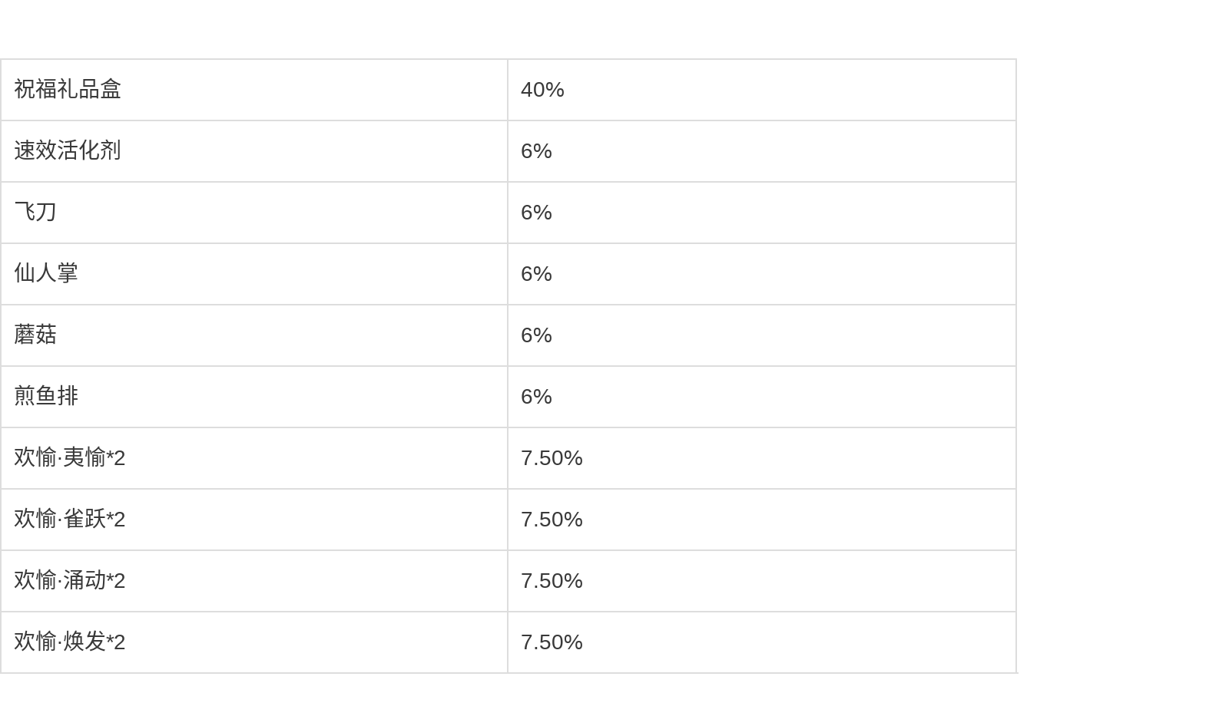This screenshot has height=726, width=1229.
Task: Click the 6% value beside 速效活化剂
Action: 536,151
